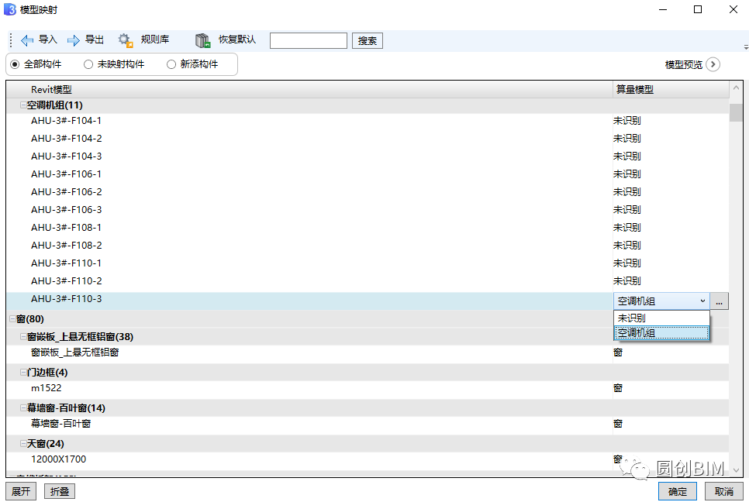Click the scrollbar down arrow
This screenshot has height=502, width=749.
click(x=736, y=470)
